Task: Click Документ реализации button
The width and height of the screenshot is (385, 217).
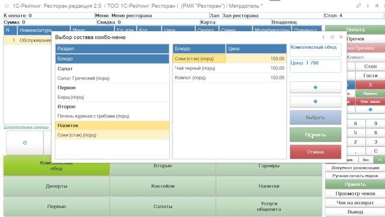Action: pyautogui.click(x=355, y=168)
